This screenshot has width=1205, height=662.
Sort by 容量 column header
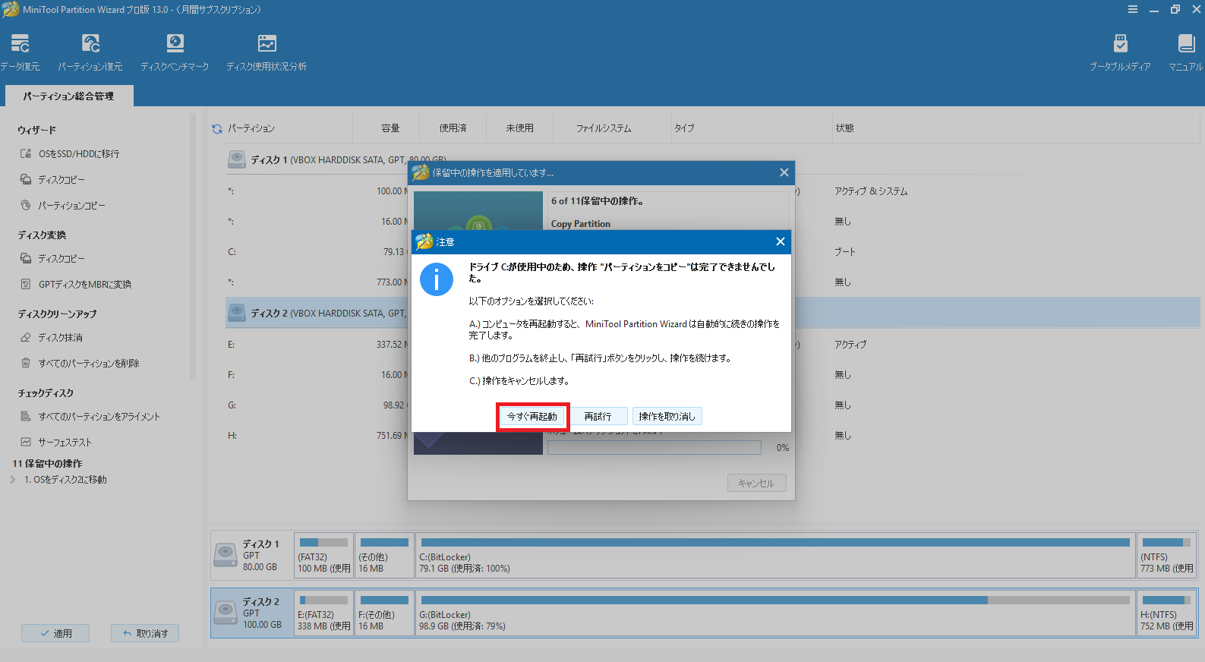click(390, 128)
